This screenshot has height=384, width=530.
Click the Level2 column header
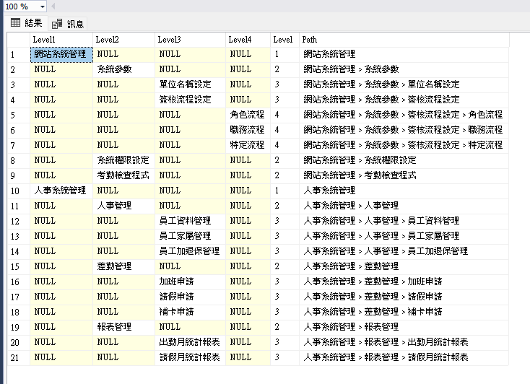pos(123,40)
